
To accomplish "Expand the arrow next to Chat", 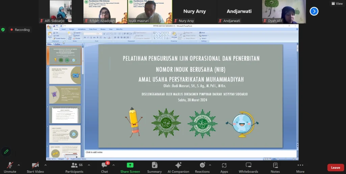I will 114,165.
